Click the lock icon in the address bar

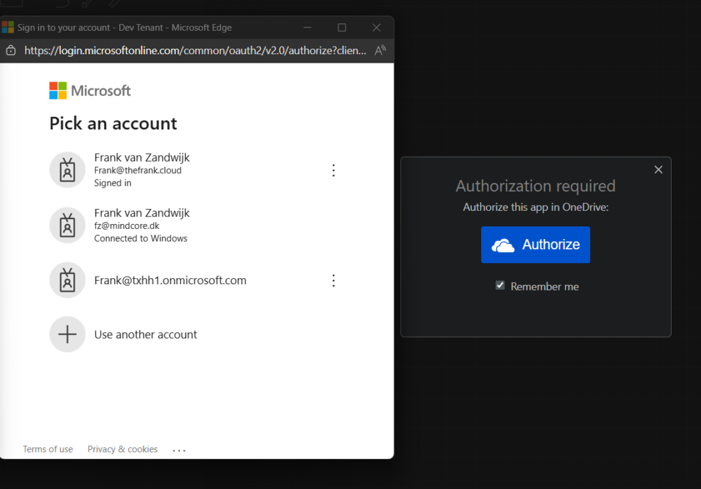10,51
